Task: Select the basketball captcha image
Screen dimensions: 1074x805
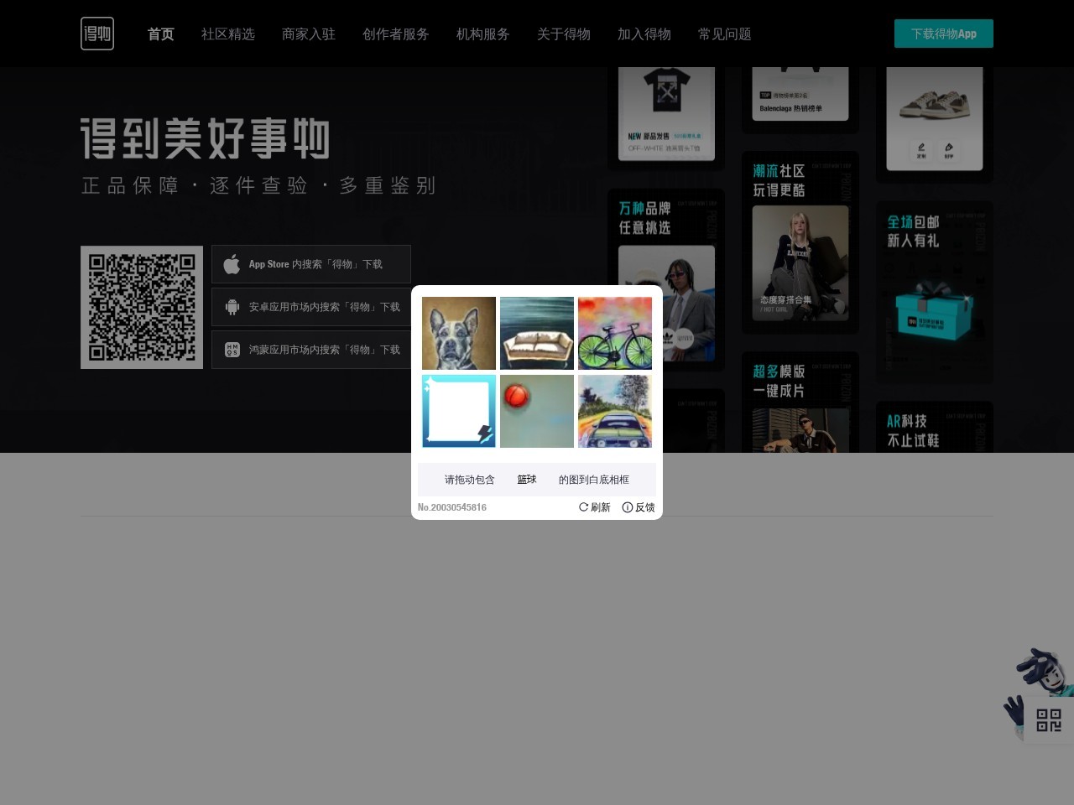Action: pos(537,411)
